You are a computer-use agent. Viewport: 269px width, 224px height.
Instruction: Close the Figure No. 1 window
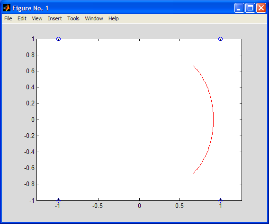[261, 8]
